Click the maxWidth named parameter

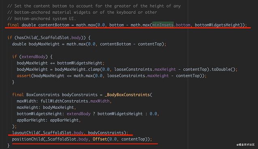pos(26,101)
